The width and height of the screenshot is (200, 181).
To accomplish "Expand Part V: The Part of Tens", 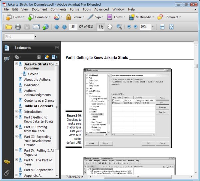I will (17, 160).
